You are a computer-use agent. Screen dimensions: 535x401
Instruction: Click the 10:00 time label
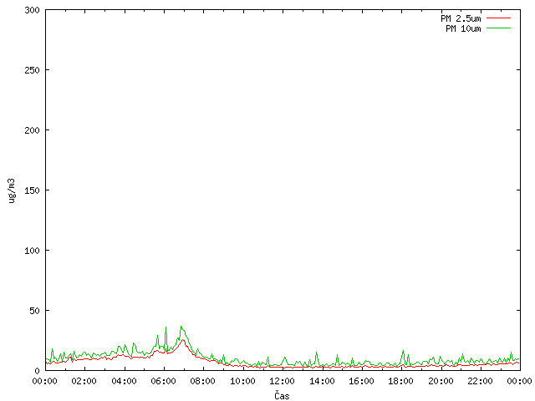pos(242,381)
